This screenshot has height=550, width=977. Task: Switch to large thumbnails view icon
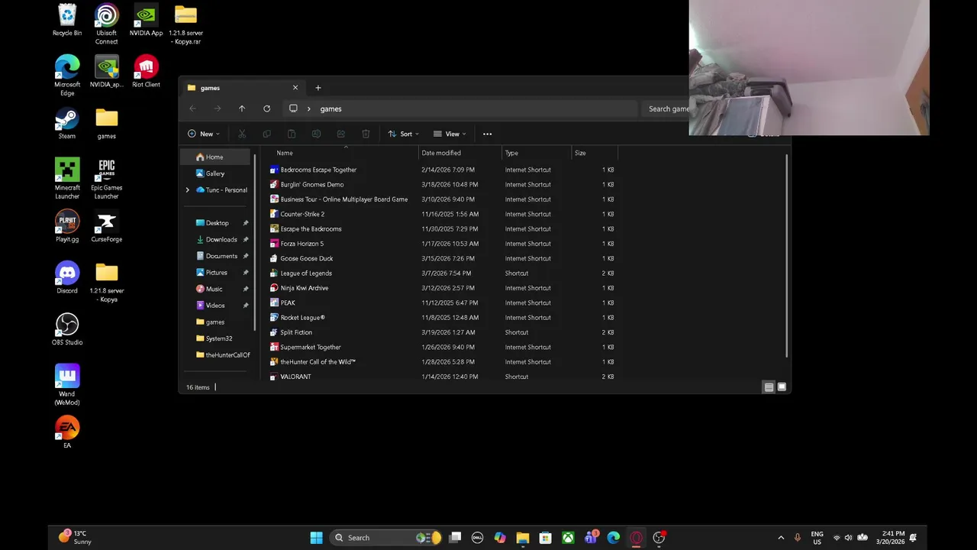(782, 387)
